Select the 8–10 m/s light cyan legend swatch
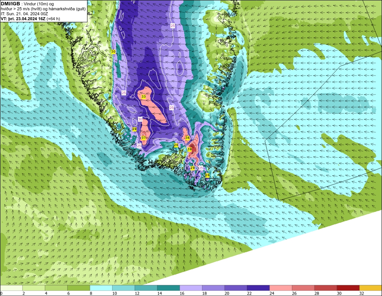This screenshot has height=296, width=382. coord(101,288)
